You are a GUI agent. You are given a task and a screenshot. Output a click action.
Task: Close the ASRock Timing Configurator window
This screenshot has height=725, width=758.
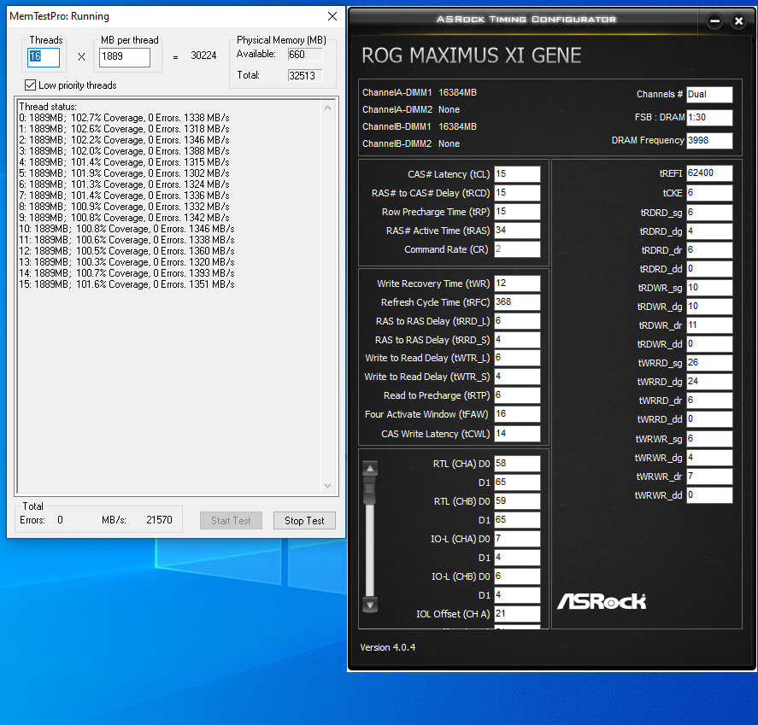(x=738, y=21)
